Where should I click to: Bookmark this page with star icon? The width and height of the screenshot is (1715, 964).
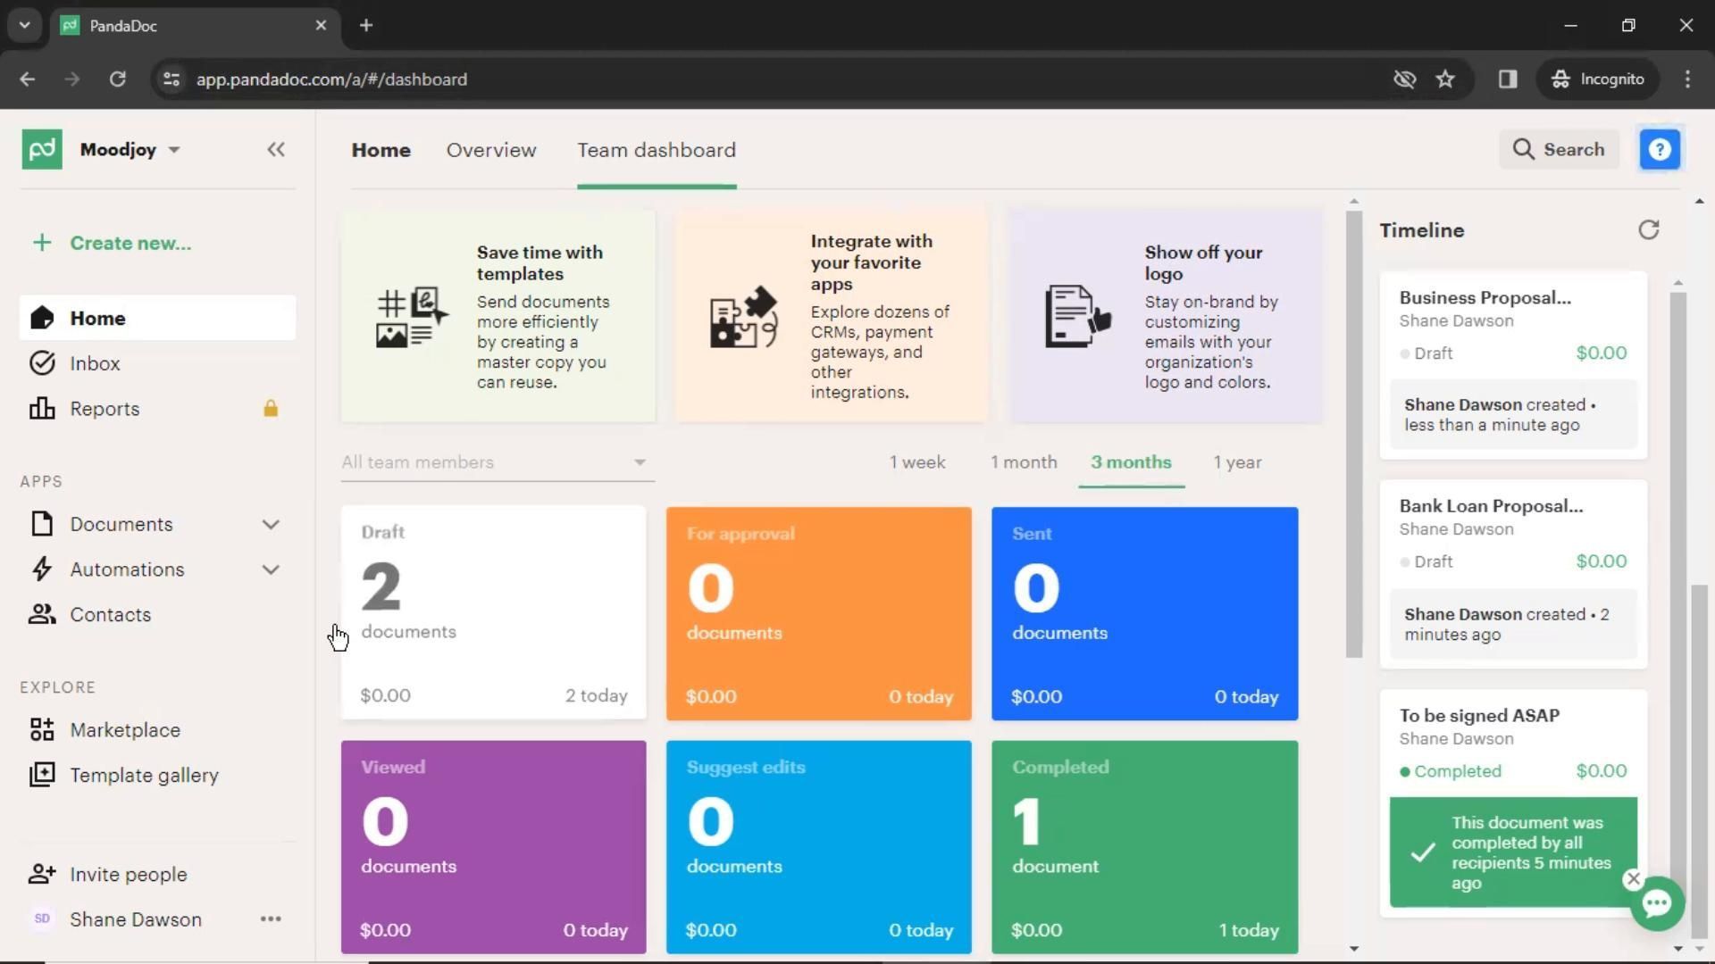click(x=1445, y=79)
